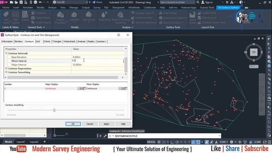Toggle clean screen icon in status bar
272x153 pixels.
(x=265, y=142)
